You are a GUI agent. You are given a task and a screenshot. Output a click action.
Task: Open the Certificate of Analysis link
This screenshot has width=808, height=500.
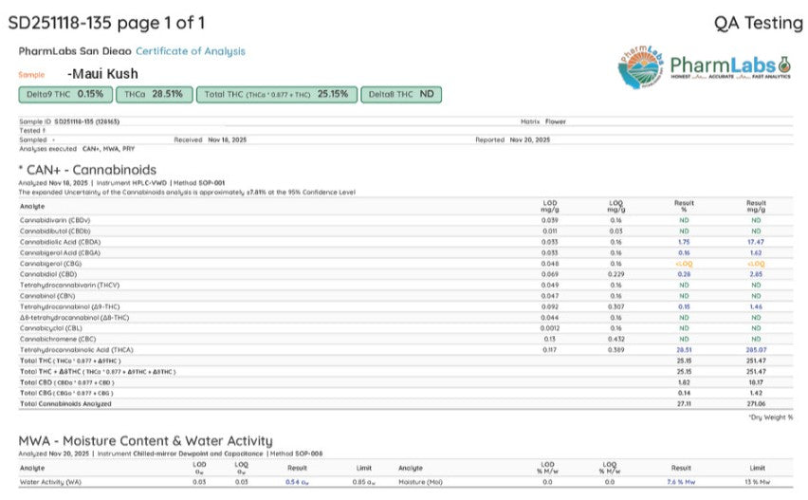[190, 51]
